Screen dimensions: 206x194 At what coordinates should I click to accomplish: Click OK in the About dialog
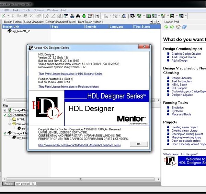pyautogui.click(x=139, y=144)
